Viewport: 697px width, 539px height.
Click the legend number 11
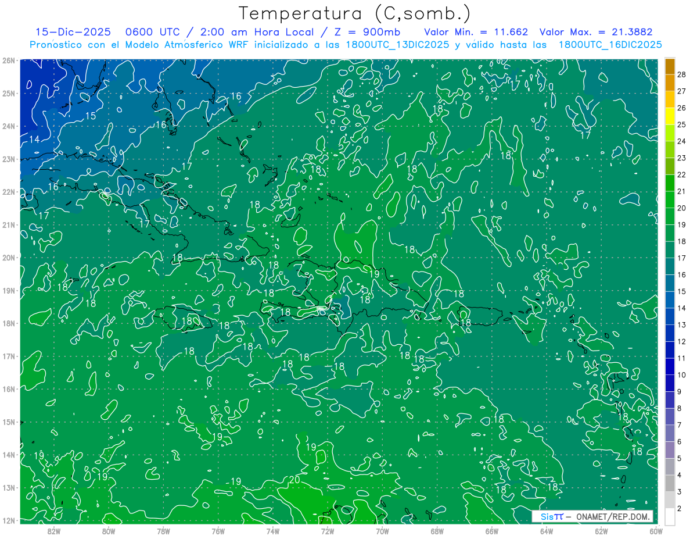tap(682, 358)
